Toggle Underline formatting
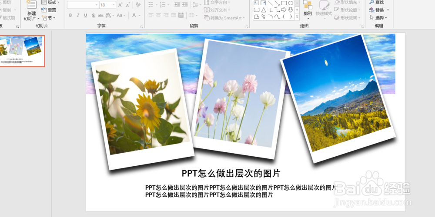Image resolution: width=435 pixels, height=217 pixels. click(x=85, y=15)
